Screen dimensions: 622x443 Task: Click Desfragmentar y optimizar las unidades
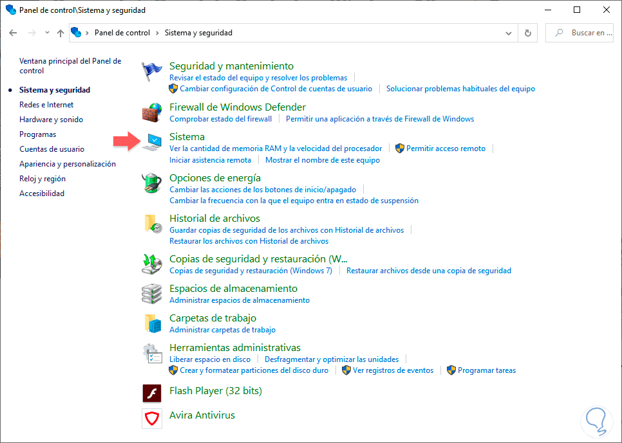(332, 359)
